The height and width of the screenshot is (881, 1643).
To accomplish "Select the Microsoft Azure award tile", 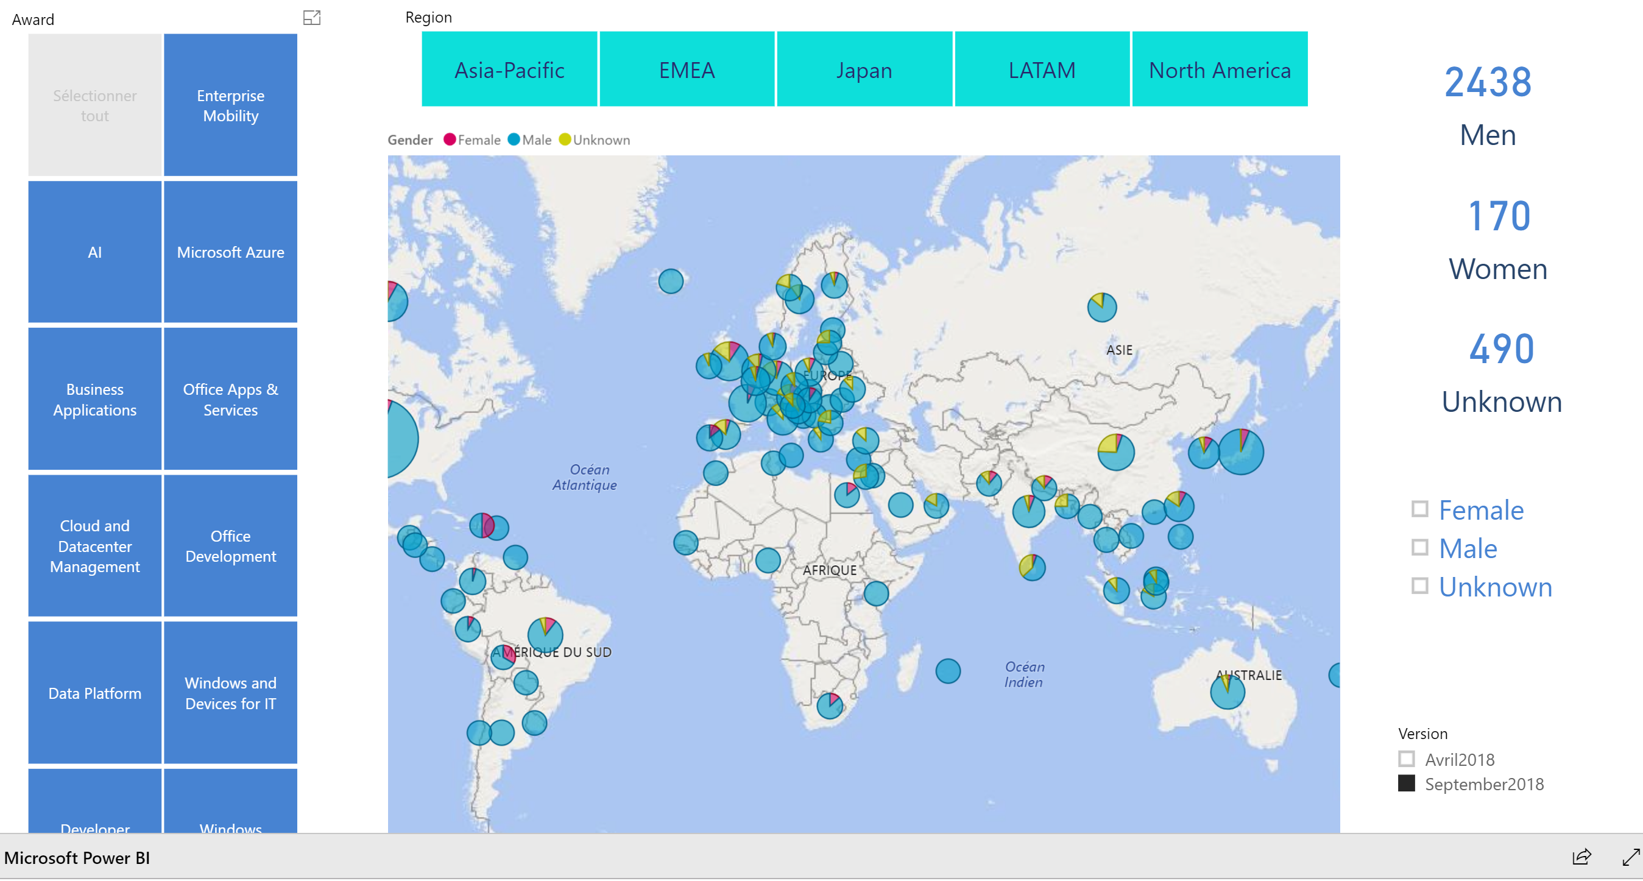I will pyautogui.click(x=230, y=252).
